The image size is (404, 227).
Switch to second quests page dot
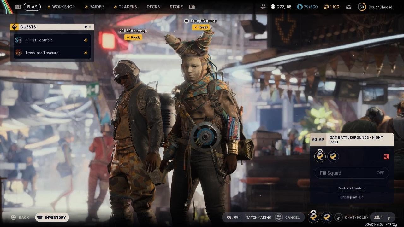click(90, 27)
